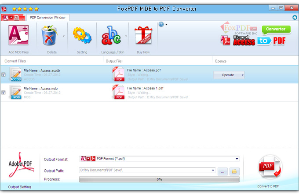The image size is (299, 194).
Task: Click the PDF icon for Access.pdf
Action: [x=118, y=74]
